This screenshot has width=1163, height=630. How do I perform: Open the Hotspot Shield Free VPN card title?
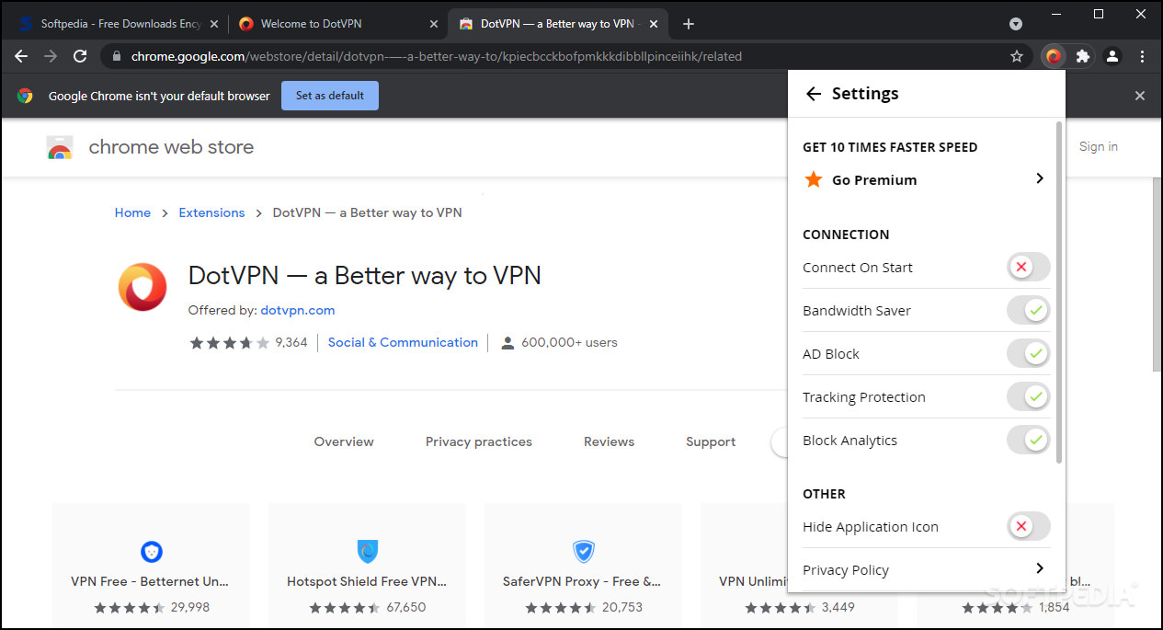click(367, 581)
